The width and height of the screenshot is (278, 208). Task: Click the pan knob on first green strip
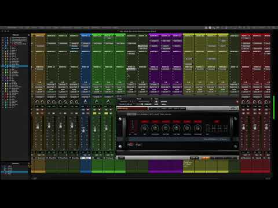[x=97, y=102]
